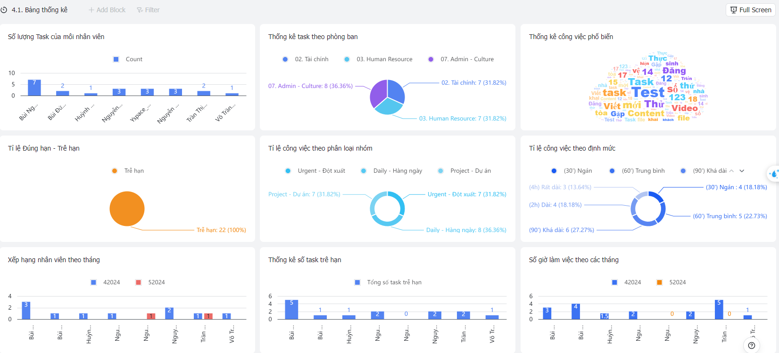
Task: Toggle 52024 legend in Số giờ làm việc chart
Action: click(x=671, y=282)
